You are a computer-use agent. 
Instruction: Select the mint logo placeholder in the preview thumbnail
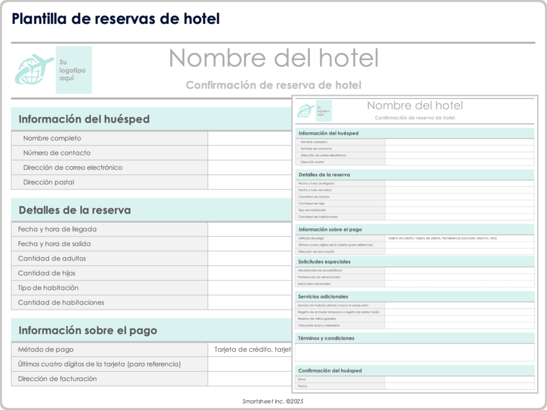(x=324, y=111)
